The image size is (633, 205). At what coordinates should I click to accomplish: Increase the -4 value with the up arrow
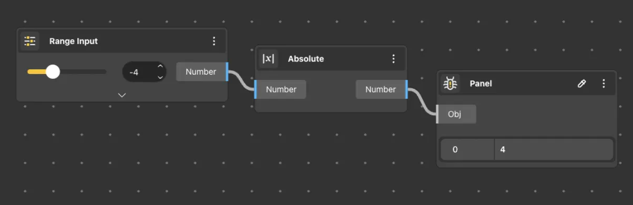pos(160,67)
